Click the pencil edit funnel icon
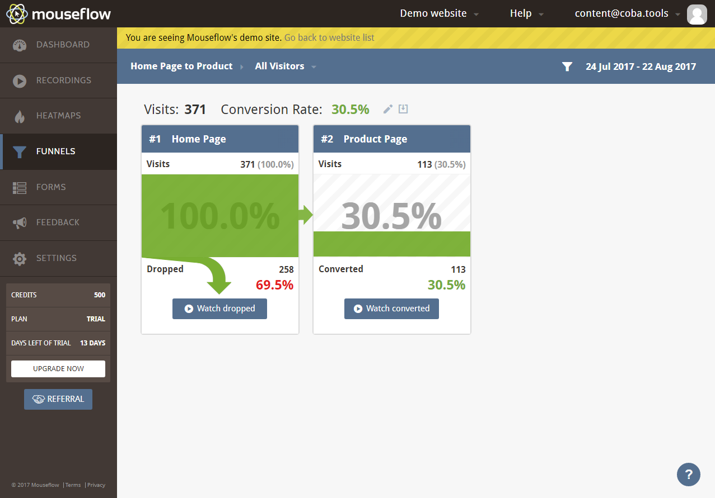The image size is (715, 498). tap(387, 109)
